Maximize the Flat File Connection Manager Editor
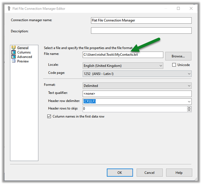Screen dimensions: 202x185 (179, 8)
